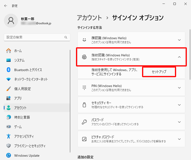Click the 秋葉一郎 account name
Screen dimensions: 191x160
click(28, 19)
